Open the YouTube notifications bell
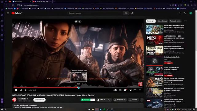The width and height of the screenshot is (197, 111). pos(185,13)
